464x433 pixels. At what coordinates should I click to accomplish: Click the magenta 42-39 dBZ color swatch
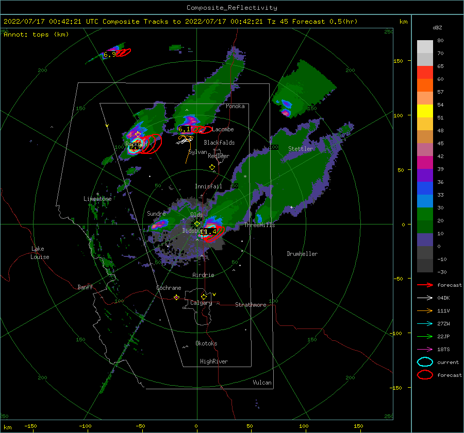425,163
